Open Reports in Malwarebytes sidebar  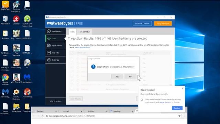[56, 53]
